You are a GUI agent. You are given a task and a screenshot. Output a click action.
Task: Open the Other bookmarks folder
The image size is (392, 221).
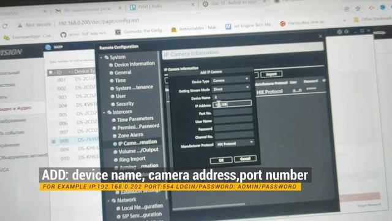pos(372,19)
